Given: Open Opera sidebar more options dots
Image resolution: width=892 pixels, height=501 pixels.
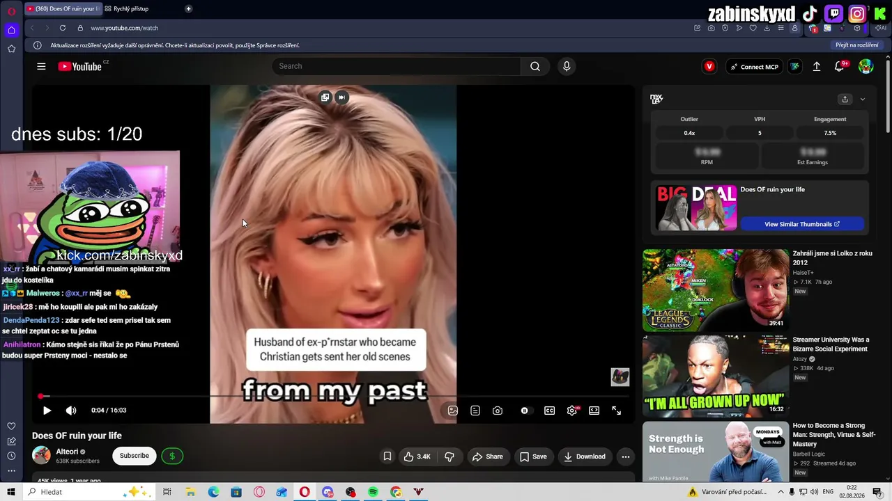Looking at the screenshot, I should coord(11,471).
